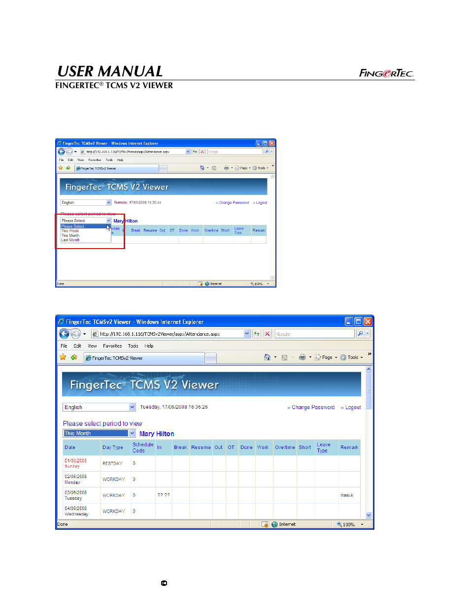Open the English language dropdown in larger window
This screenshot has width=470, height=608.
coord(99,407)
